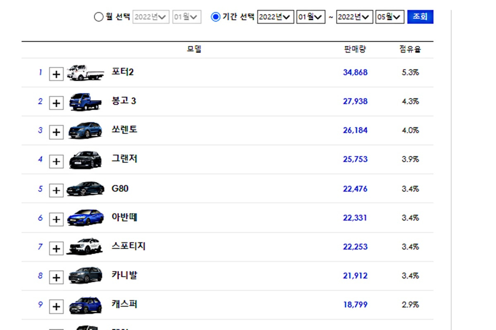Viewport: 496px width, 330px height.
Task: Click the 25,753 sales figure
Action: (355, 159)
